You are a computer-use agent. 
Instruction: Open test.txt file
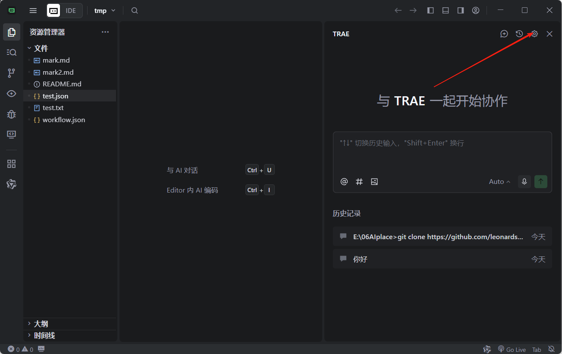(x=70, y=108)
